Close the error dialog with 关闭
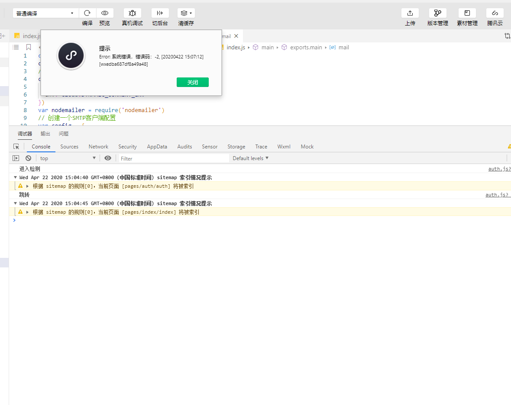 (x=193, y=82)
